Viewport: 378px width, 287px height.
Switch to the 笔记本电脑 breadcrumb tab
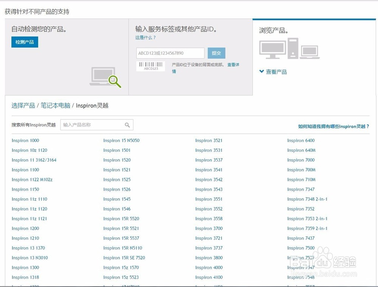[56, 106]
